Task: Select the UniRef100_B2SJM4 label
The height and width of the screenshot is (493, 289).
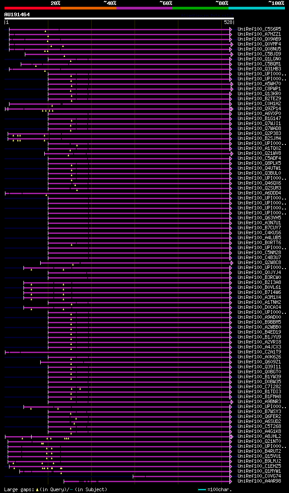Action: tap(260, 138)
